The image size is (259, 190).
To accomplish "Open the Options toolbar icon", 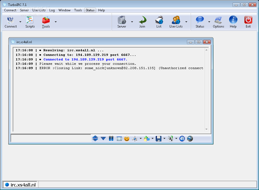I will tap(218, 20).
